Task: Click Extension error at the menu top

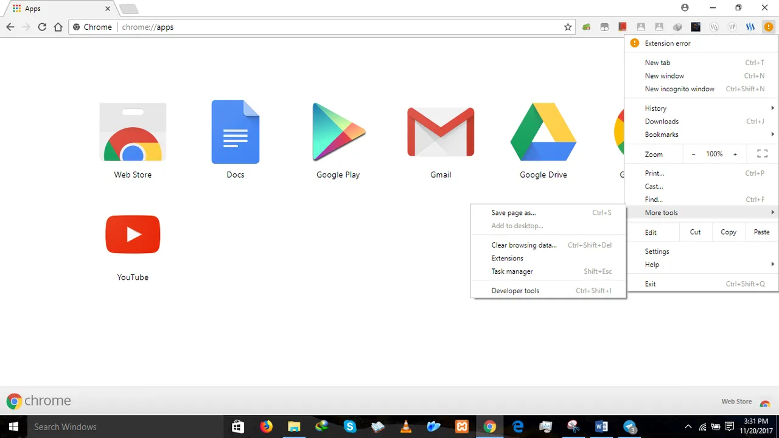Action: click(702, 43)
